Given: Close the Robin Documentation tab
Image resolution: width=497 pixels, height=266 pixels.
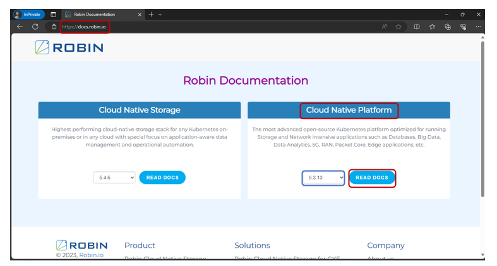Looking at the screenshot, I should [140, 15].
